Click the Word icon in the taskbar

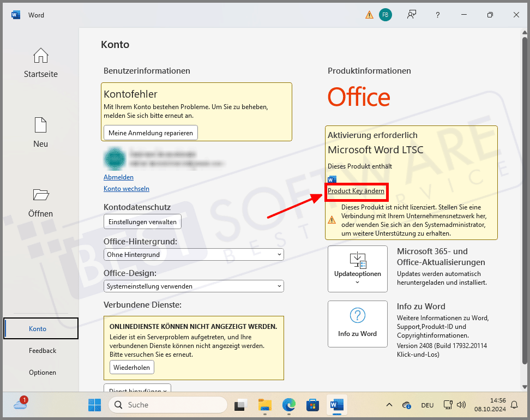click(336, 405)
